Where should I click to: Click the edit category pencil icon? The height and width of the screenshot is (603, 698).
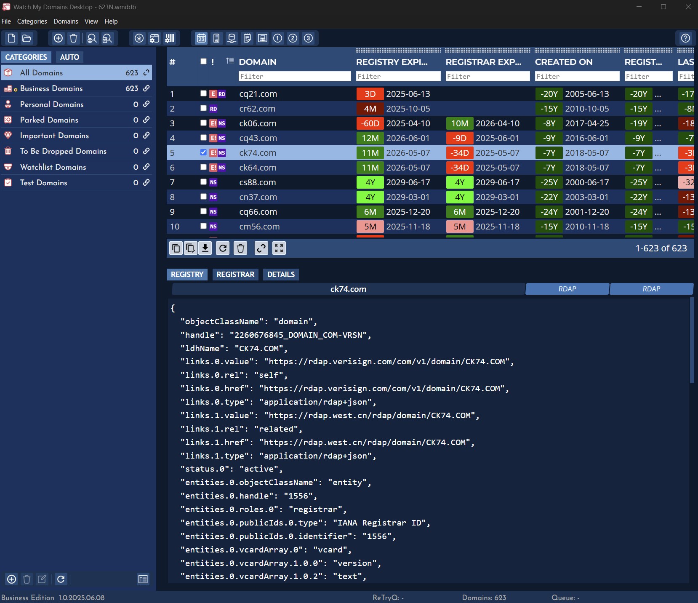pyautogui.click(x=42, y=579)
